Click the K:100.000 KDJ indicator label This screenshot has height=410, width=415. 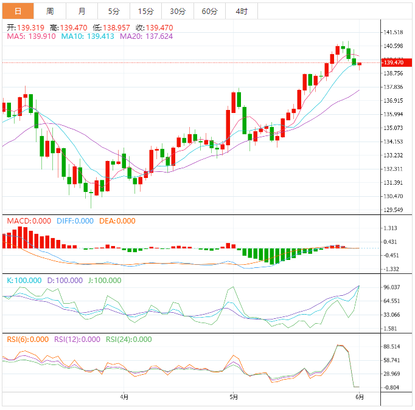point(24,281)
